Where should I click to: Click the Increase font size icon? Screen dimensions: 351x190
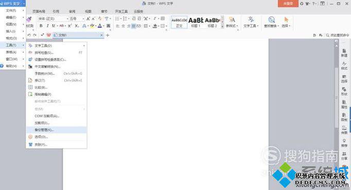point(88,19)
